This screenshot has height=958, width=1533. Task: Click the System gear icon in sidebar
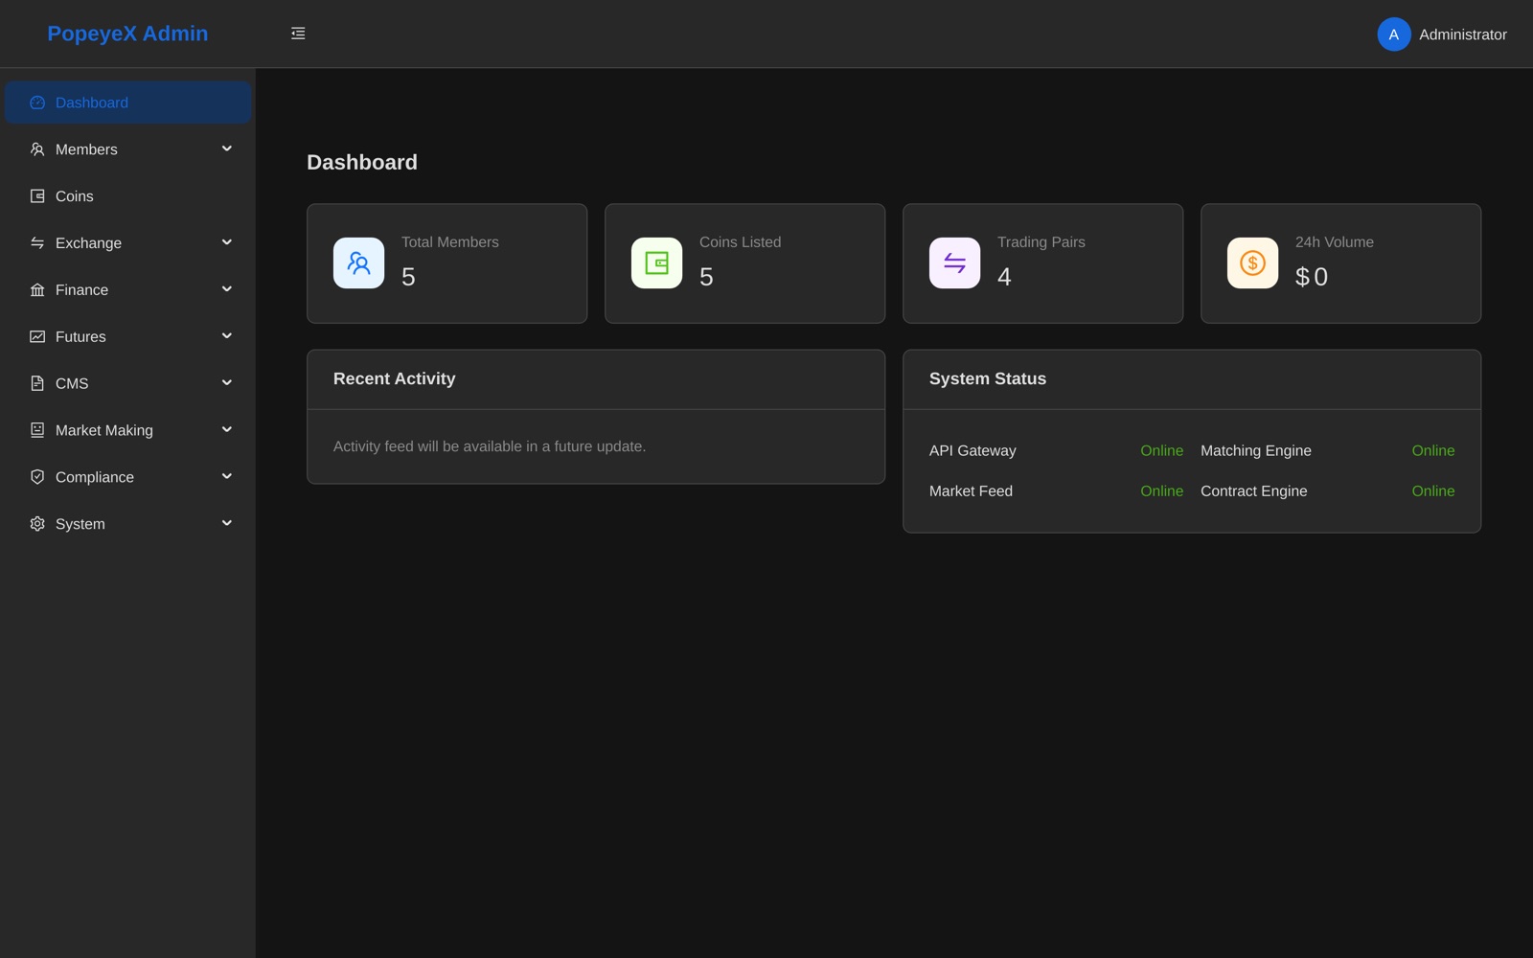click(x=37, y=524)
